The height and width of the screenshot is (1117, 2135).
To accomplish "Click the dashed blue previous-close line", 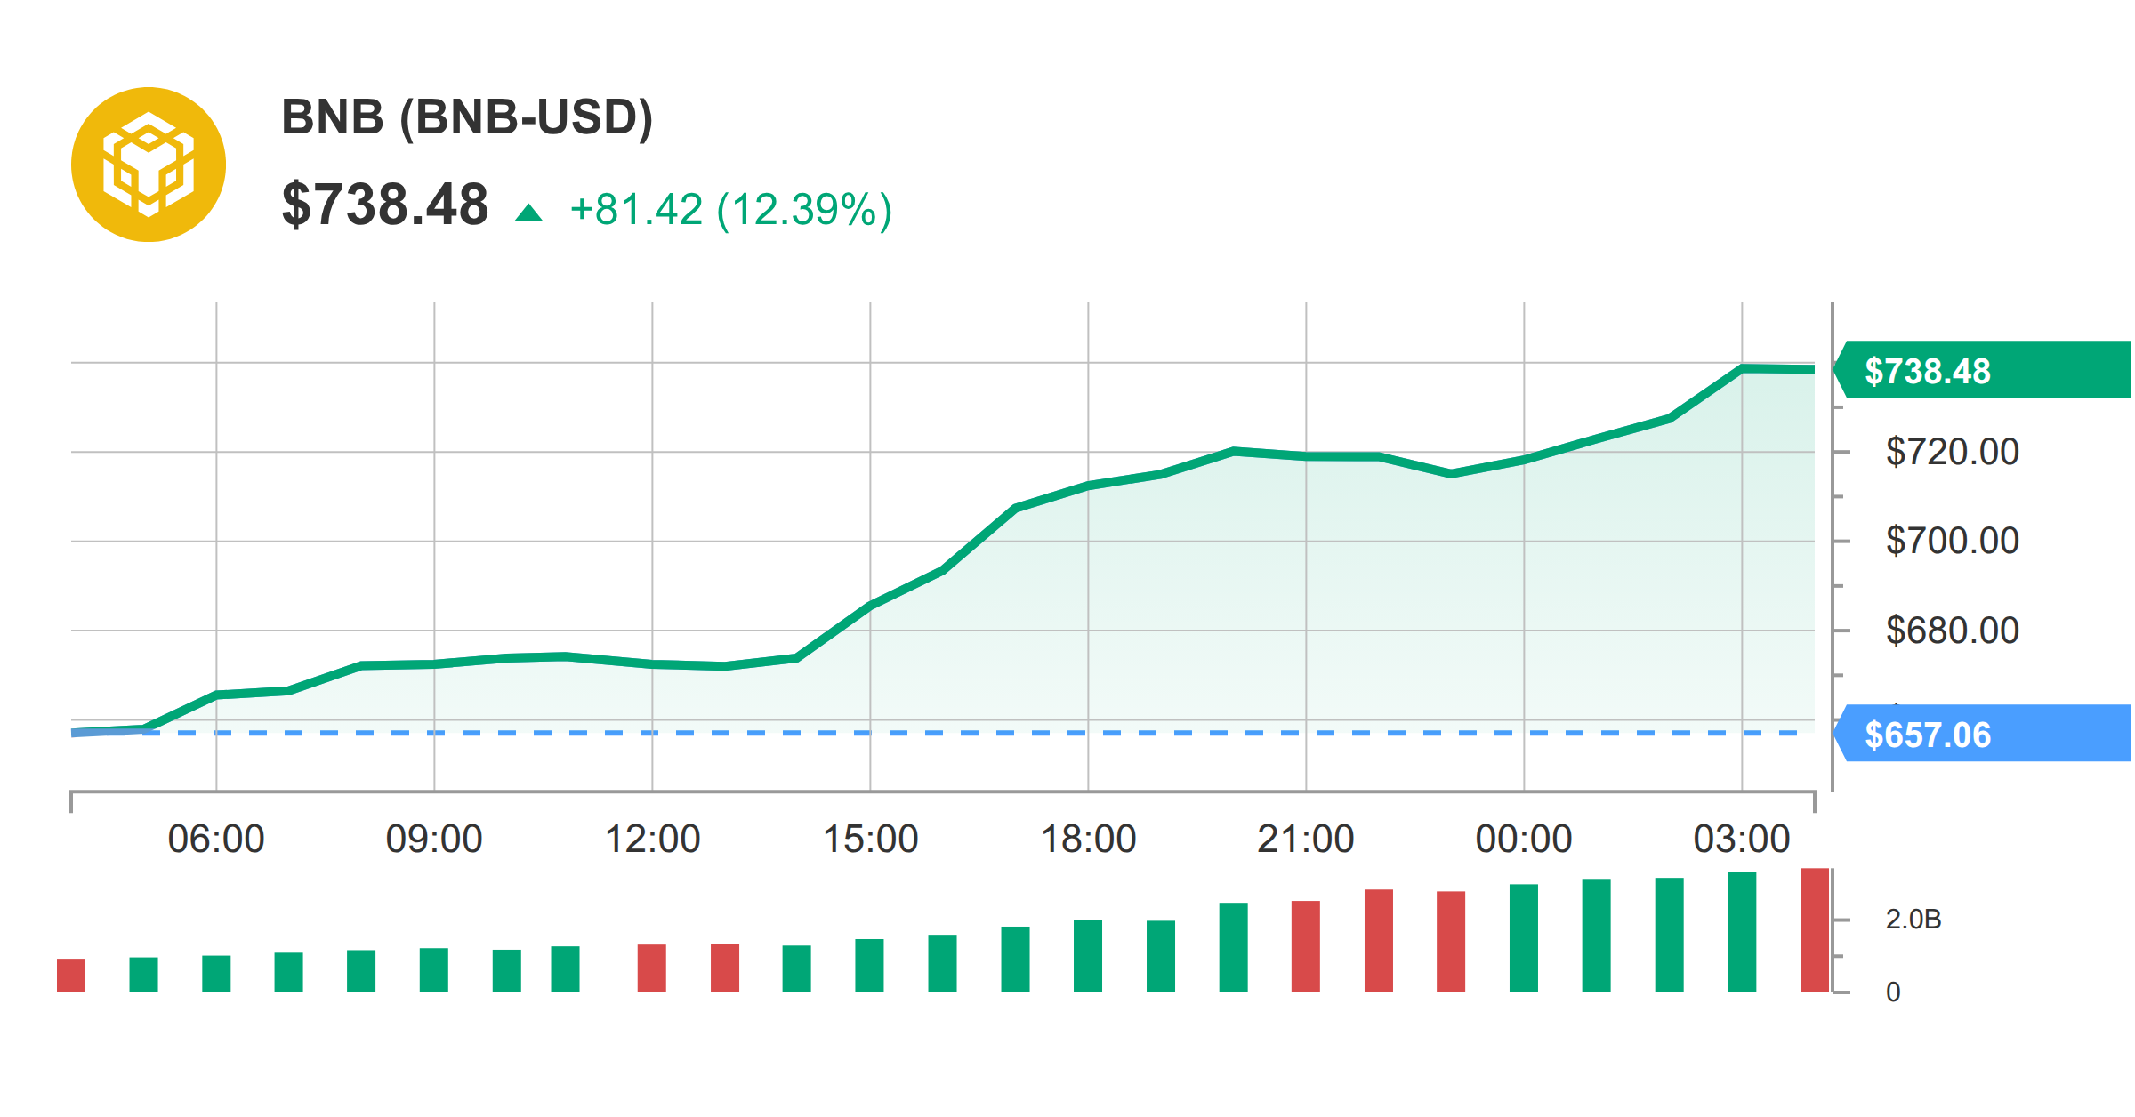I will (943, 733).
